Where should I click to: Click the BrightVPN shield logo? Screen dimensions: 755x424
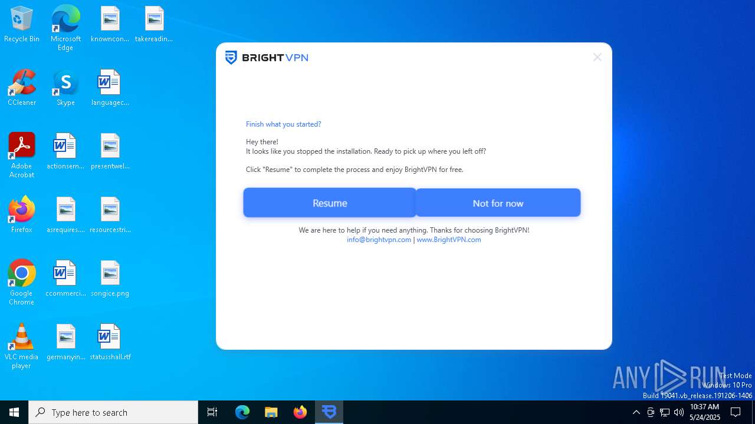(231, 58)
